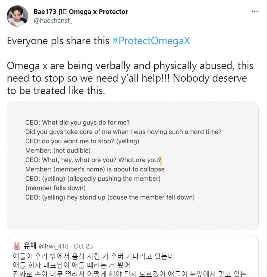
Task: Click the line "(member falls down)"
Action: point(55,188)
